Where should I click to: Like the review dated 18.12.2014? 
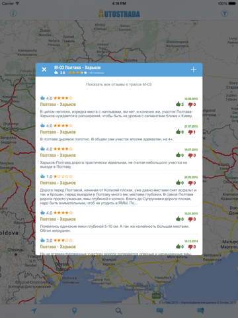[x=180, y=246]
